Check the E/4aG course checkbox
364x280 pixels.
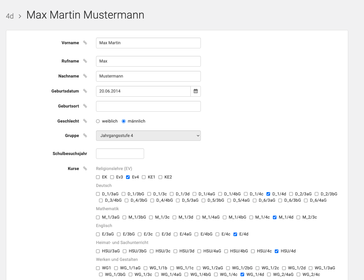[x=175, y=234]
